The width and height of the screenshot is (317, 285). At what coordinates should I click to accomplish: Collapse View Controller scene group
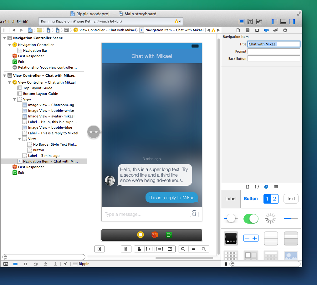coord(4,75)
